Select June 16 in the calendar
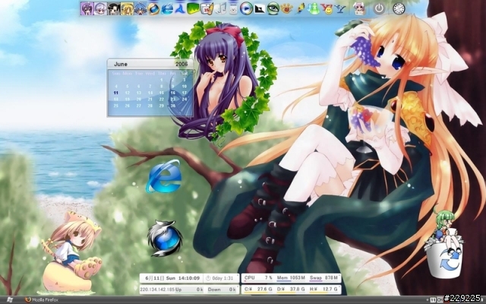486x304 pixels. coord(173,93)
